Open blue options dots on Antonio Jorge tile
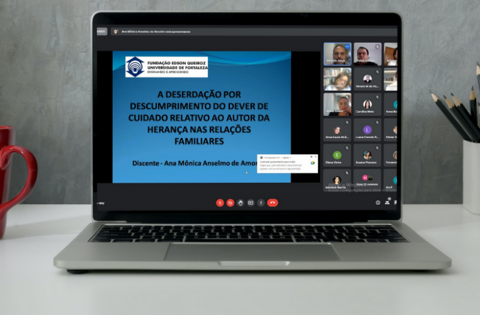480x315 pixels. (x=347, y=47)
